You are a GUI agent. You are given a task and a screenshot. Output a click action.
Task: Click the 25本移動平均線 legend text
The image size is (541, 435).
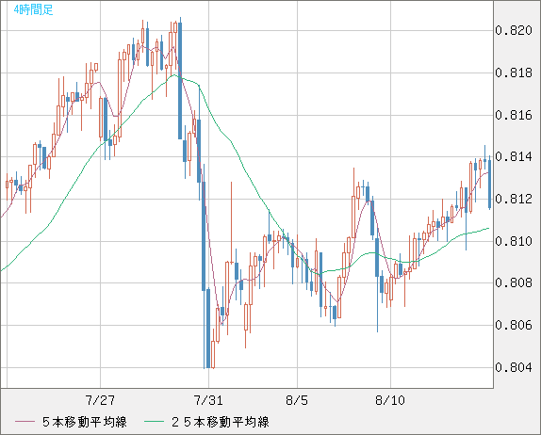tap(221, 422)
